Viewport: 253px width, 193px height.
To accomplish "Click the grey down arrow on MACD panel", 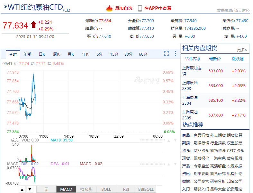I will point(175,164).
